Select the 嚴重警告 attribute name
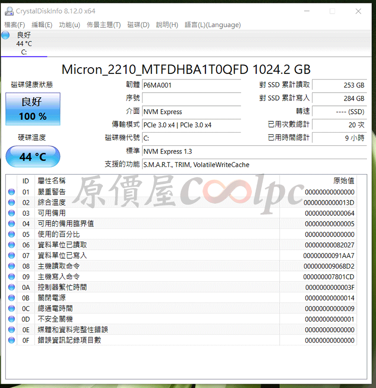Screen dimensions: 376x388 [51, 192]
